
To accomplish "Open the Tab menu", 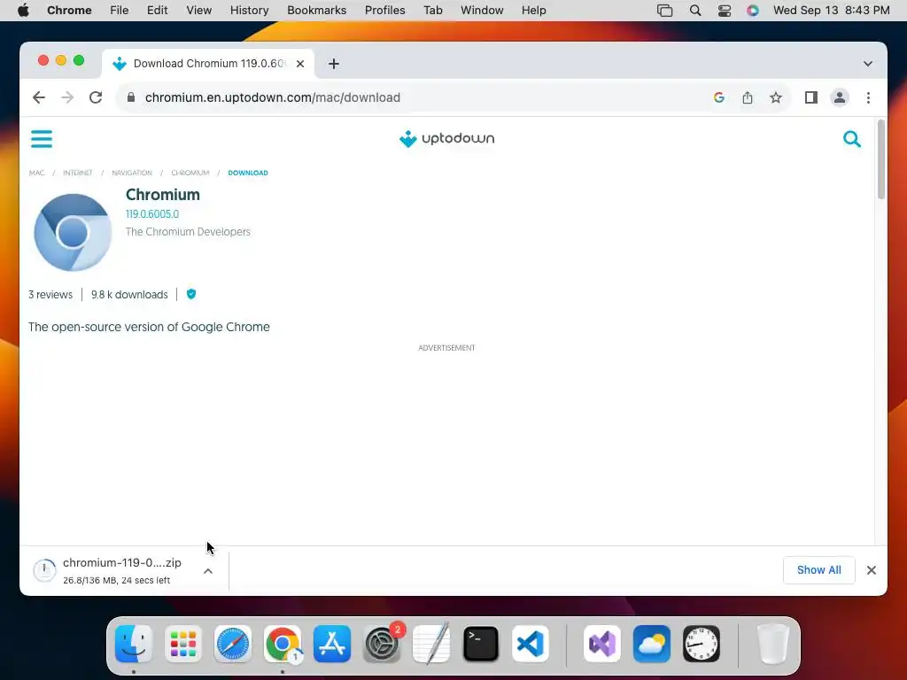I will pos(432,11).
